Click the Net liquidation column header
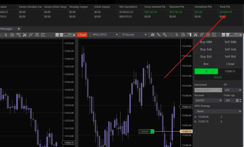Screen dimensions: 244x147 pos(128,7)
